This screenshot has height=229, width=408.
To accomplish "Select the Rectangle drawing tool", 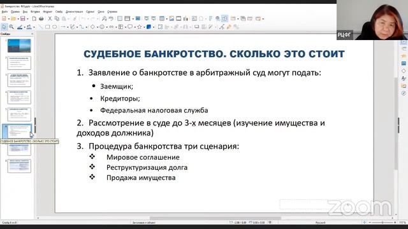I will [x=47, y=27].
